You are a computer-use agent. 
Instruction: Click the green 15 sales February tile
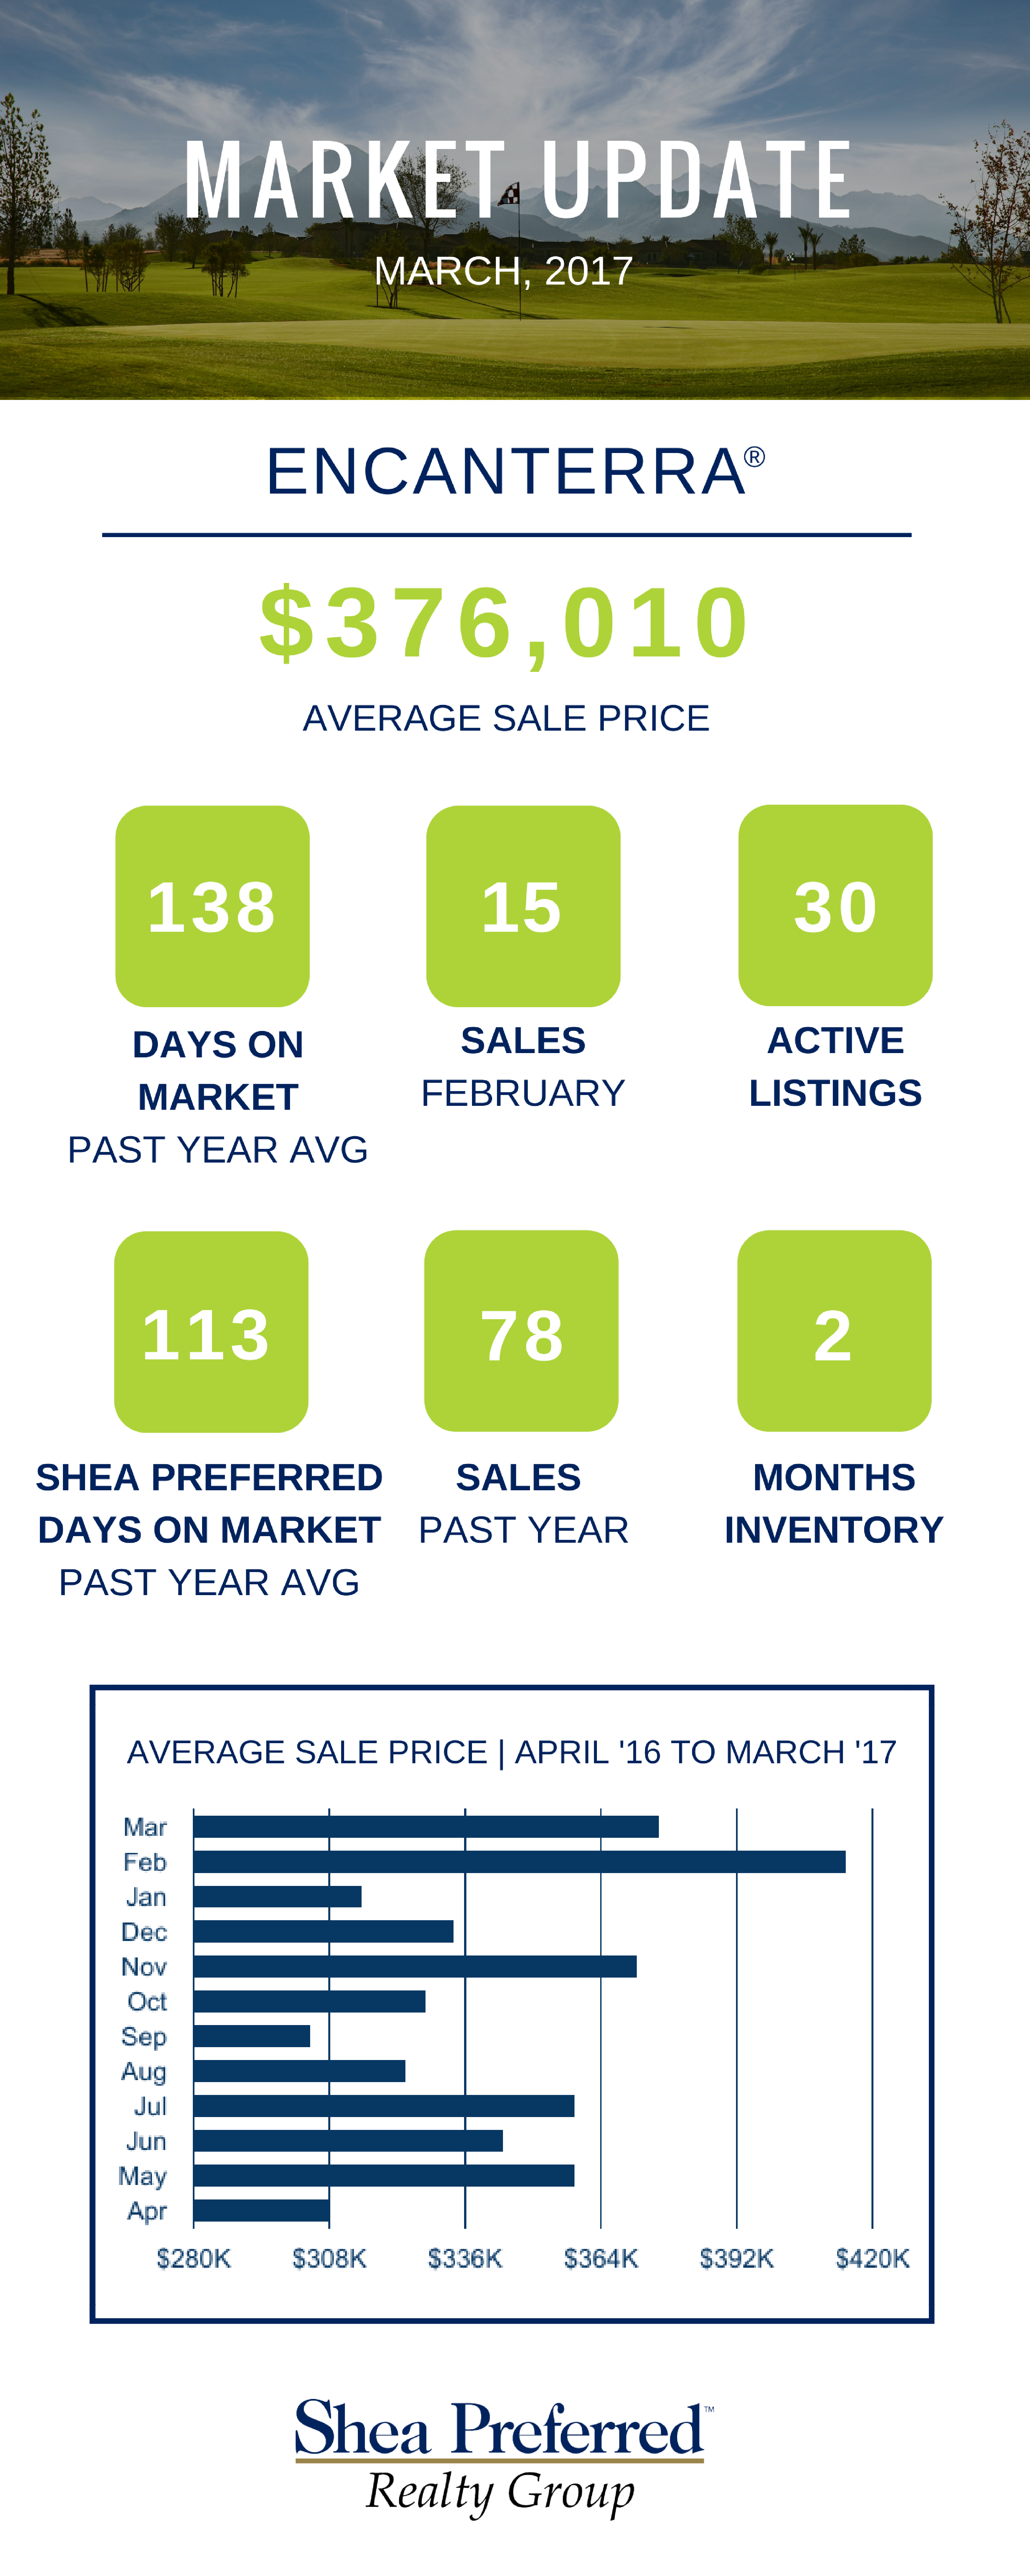(x=523, y=906)
